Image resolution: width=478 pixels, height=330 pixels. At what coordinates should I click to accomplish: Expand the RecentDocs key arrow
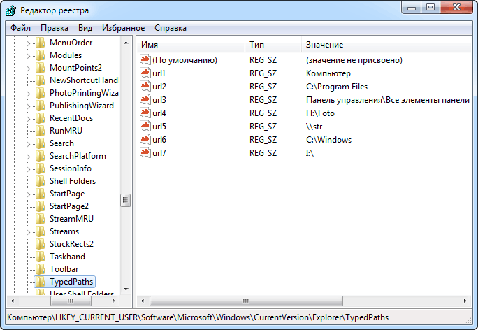click(28, 119)
